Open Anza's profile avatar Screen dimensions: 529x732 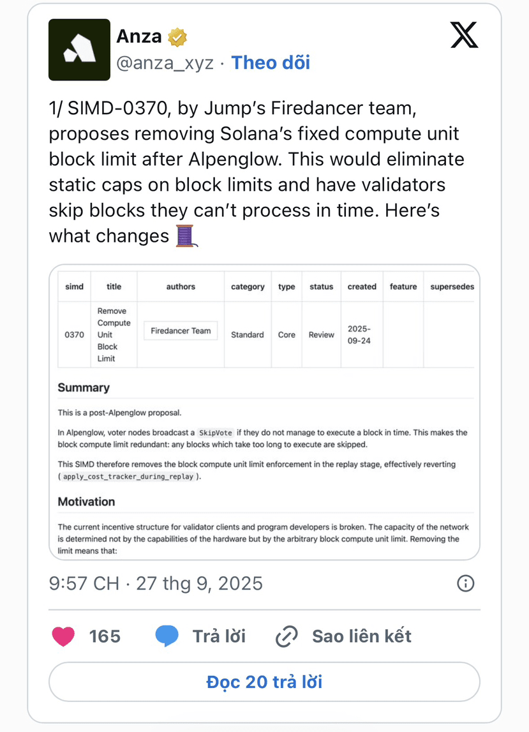click(x=79, y=50)
